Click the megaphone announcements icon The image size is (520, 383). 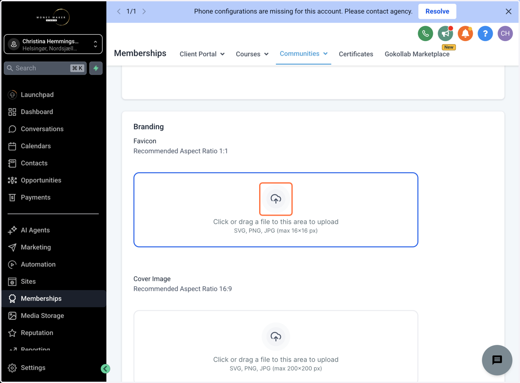(x=445, y=33)
